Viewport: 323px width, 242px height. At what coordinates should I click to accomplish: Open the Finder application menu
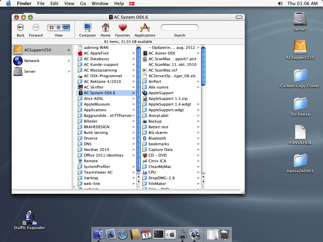pos(24,3)
